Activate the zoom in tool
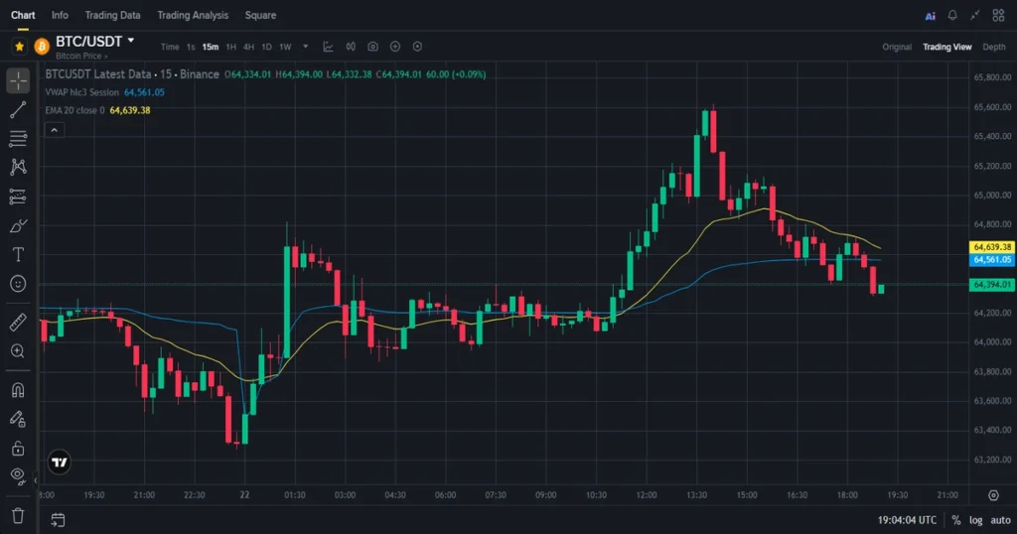This screenshot has height=534, width=1017. pos(18,351)
